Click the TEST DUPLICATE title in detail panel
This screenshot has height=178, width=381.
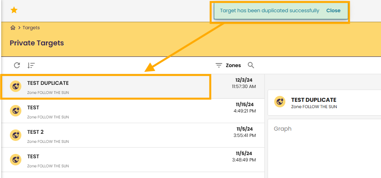pyautogui.click(x=314, y=100)
